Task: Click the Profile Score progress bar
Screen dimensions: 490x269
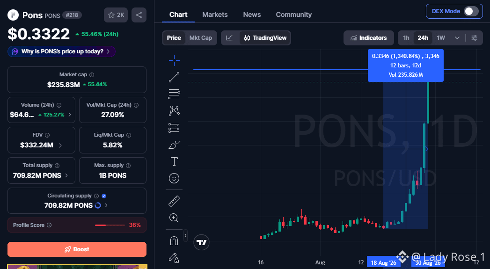Action: click(x=110, y=225)
